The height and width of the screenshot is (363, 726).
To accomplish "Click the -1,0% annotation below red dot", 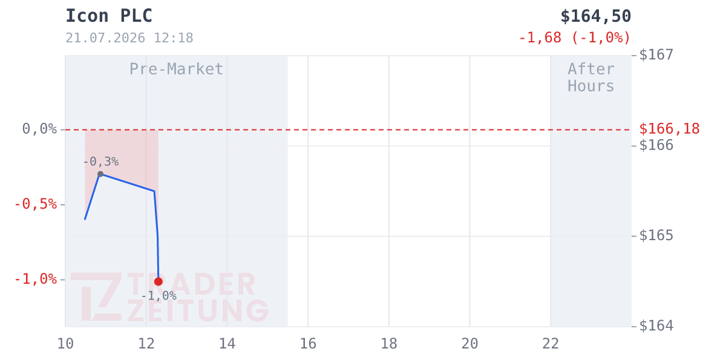I will point(159,296).
